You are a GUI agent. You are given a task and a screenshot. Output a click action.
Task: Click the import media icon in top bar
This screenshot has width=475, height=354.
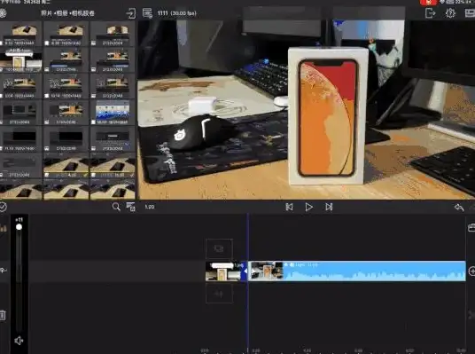(131, 13)
